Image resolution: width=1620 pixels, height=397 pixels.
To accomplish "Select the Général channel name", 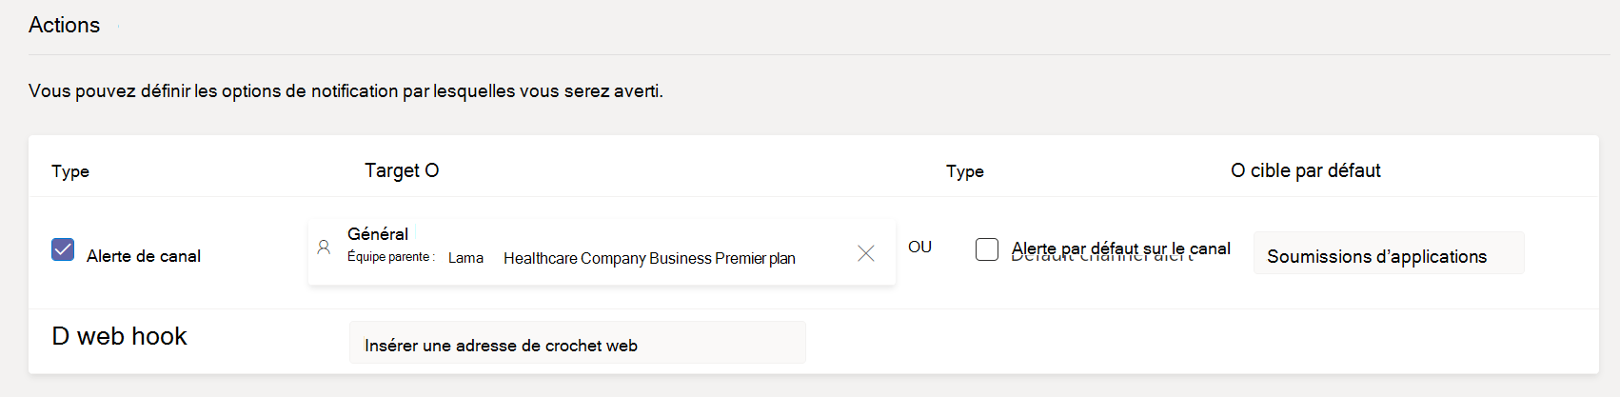I will coord(378,234).
